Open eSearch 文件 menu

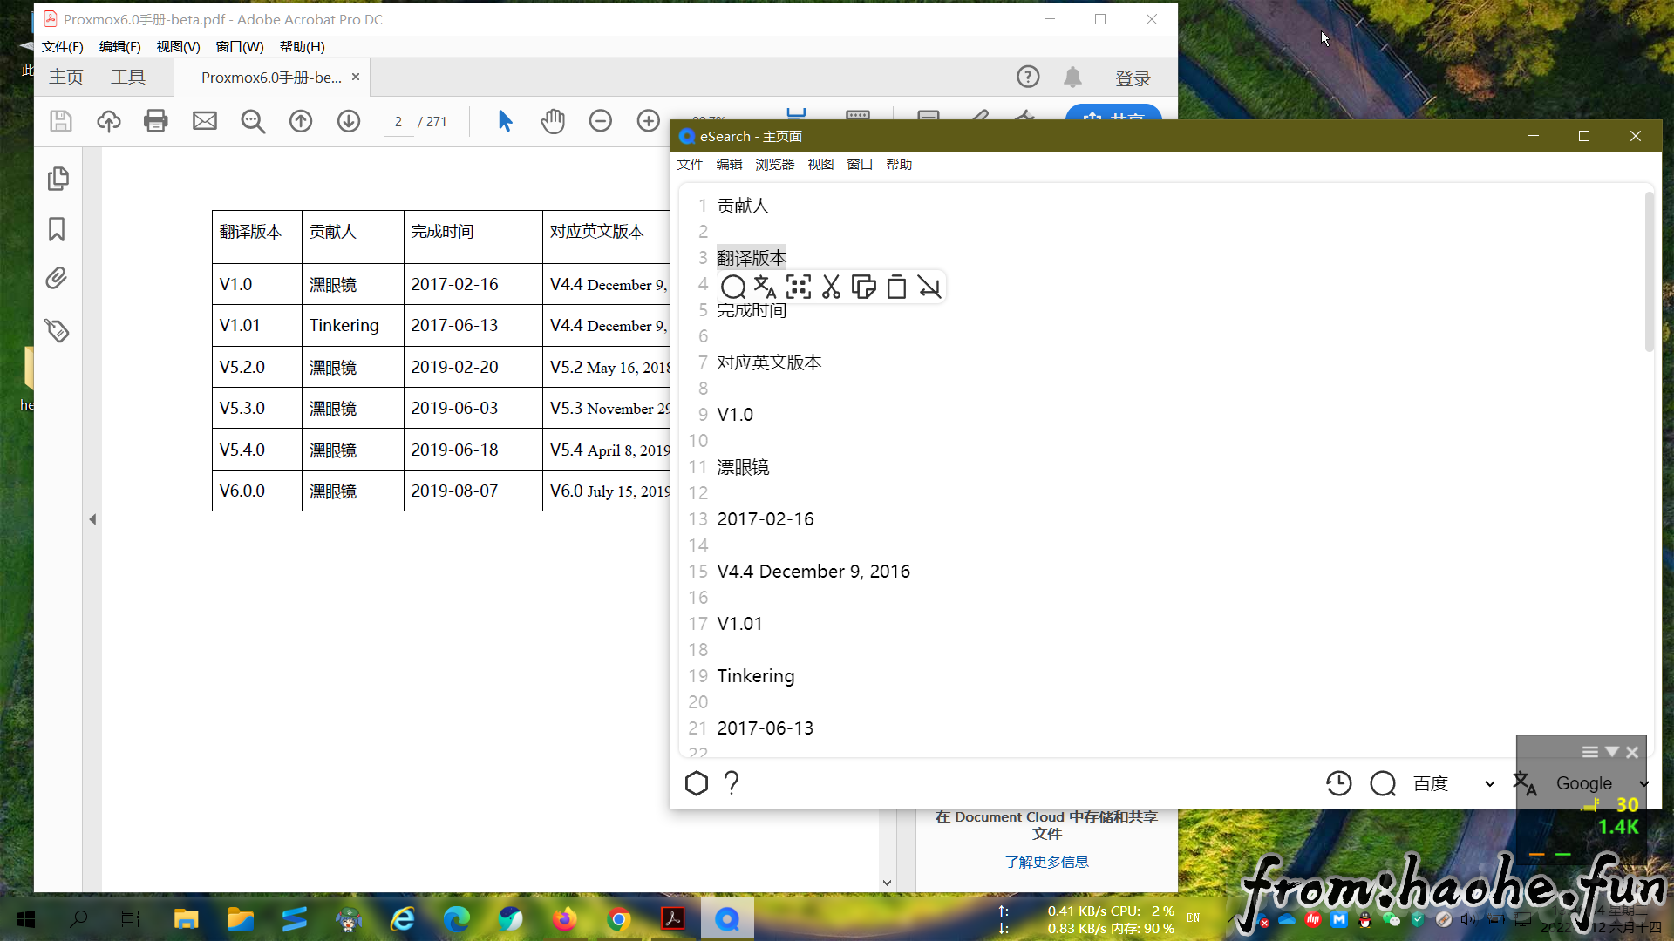[690, 164]
